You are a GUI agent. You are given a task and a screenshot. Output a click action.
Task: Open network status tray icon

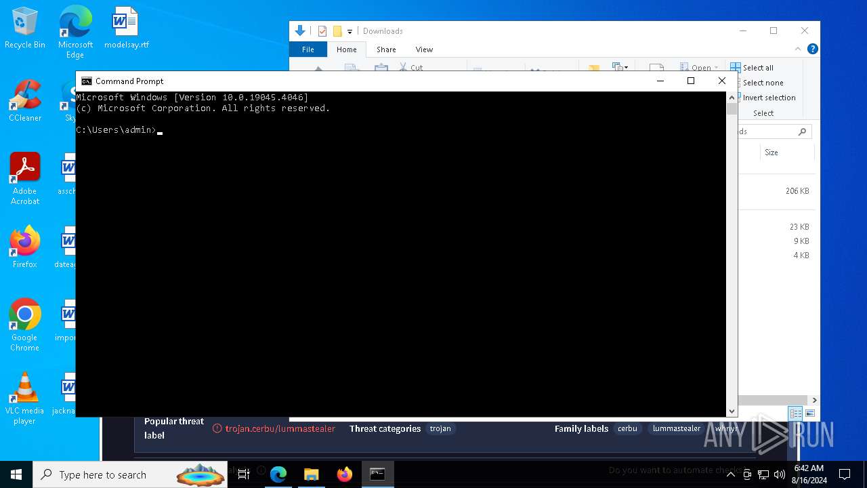(x=763, y=474)
